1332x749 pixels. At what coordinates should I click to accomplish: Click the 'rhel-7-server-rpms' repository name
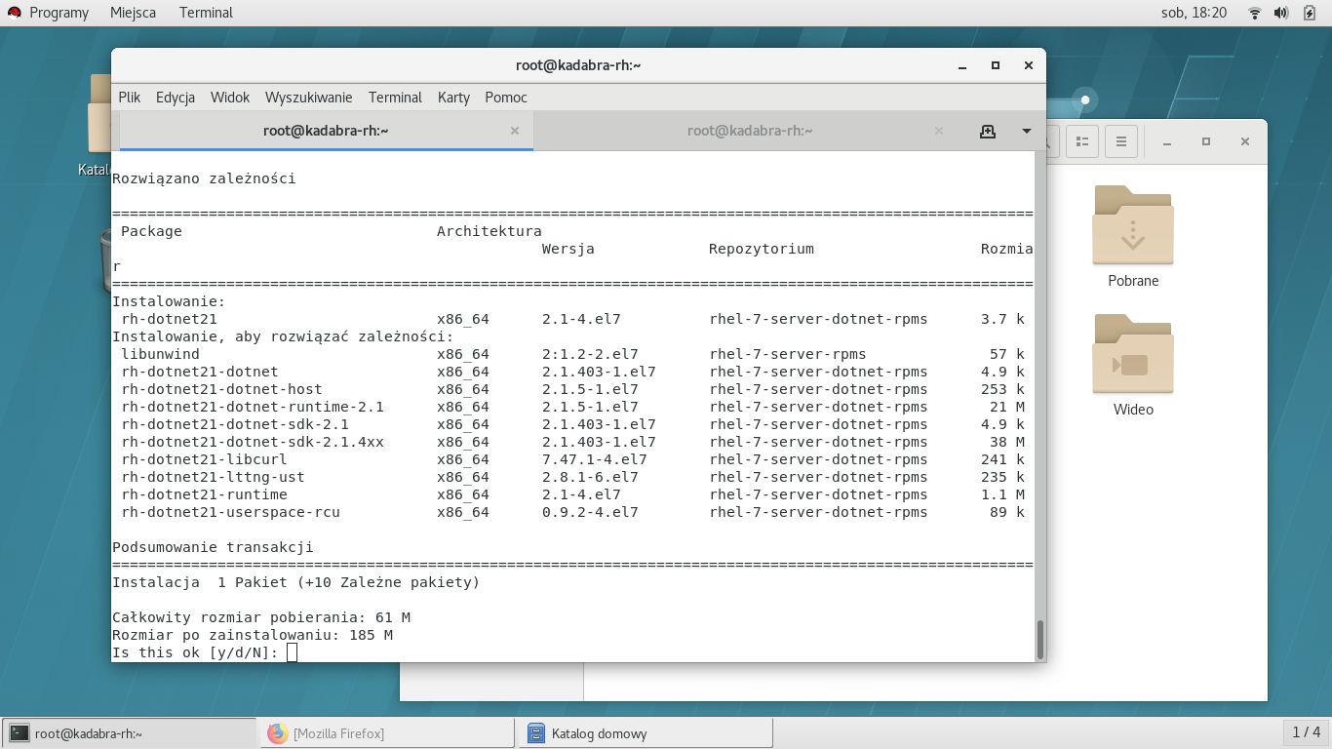(788, 354)
